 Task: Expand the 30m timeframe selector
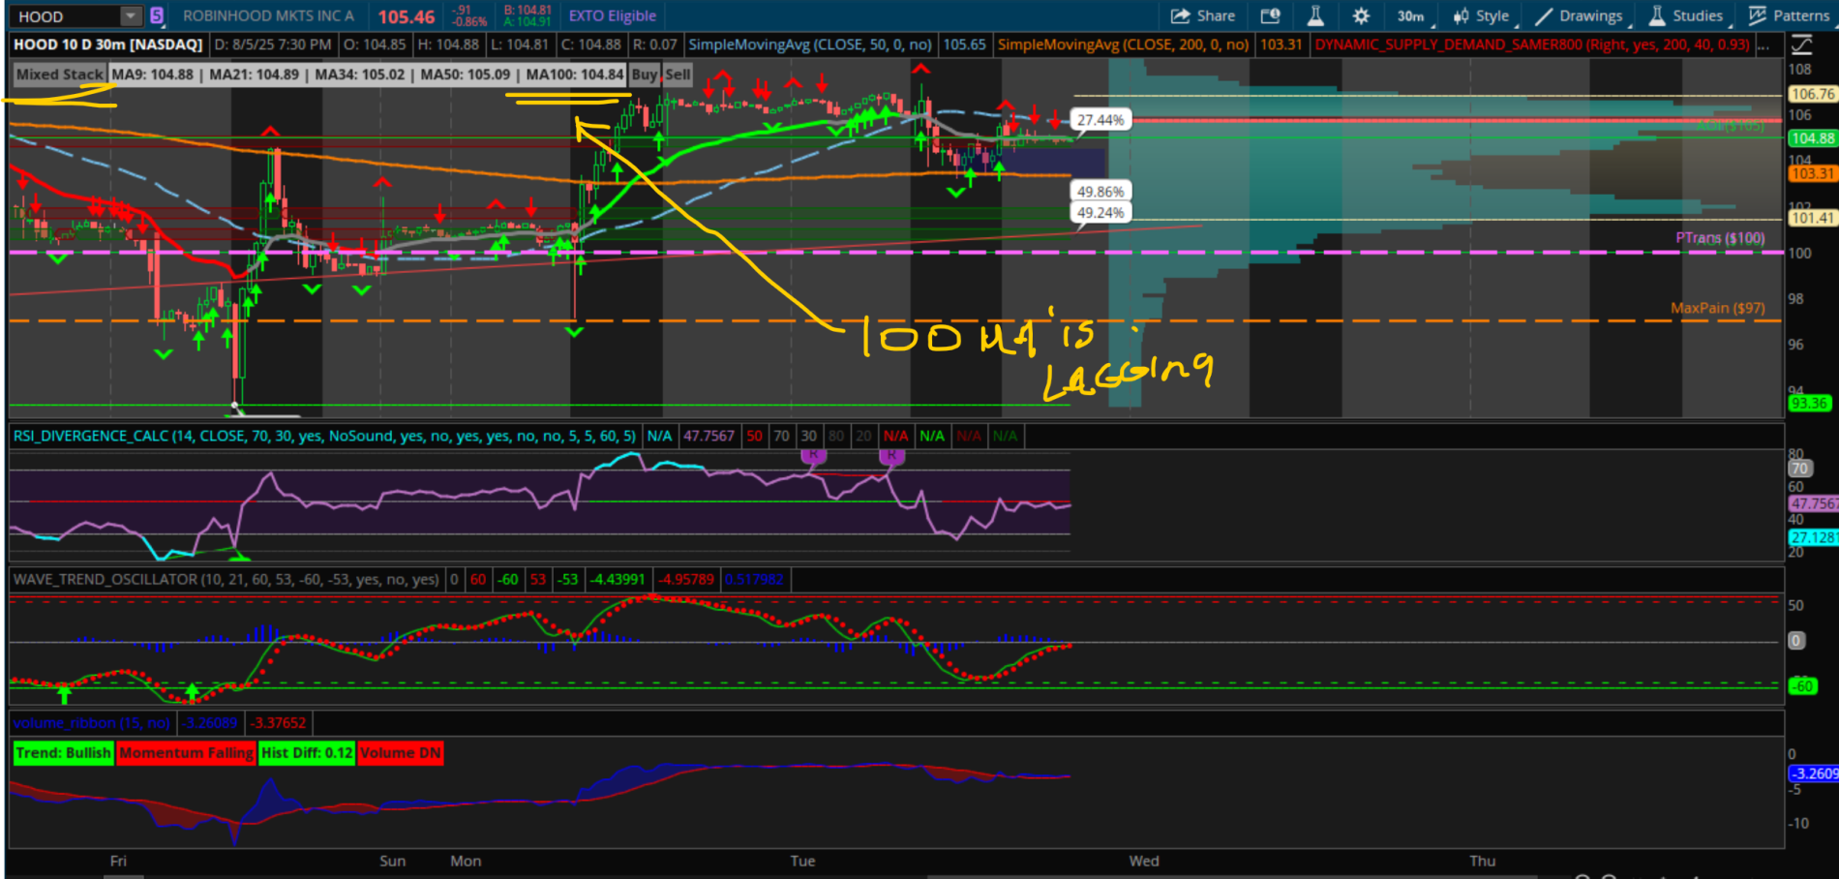[1411, 15]
